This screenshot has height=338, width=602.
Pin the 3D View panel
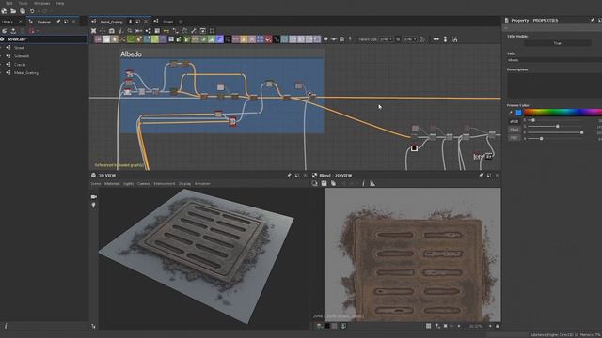point(289,176)
